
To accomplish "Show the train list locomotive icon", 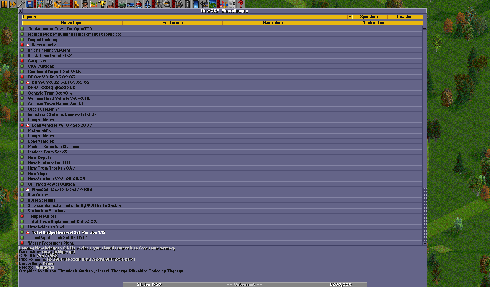I will 122,4.
